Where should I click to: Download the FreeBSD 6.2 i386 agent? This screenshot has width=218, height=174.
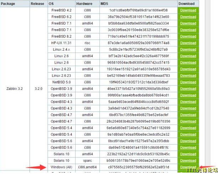188,17
